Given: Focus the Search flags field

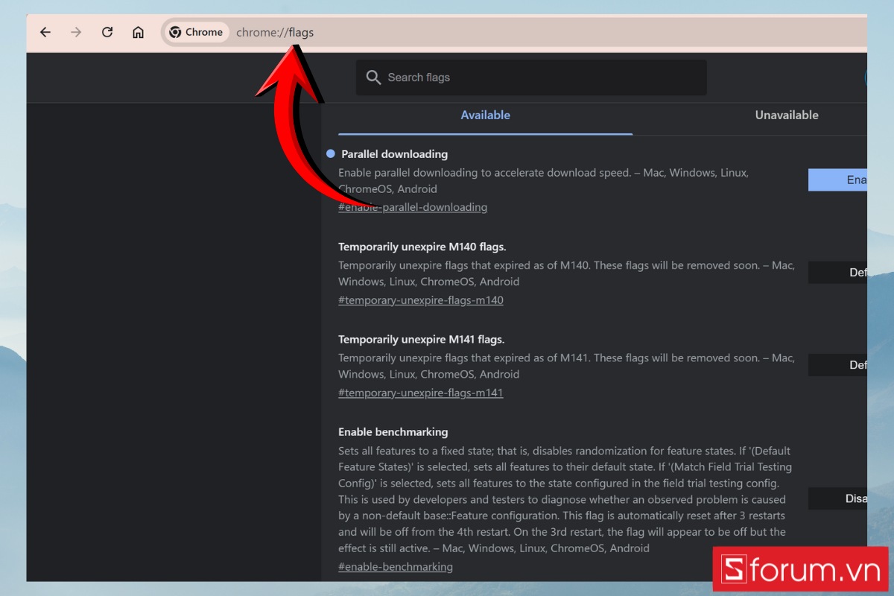Looking at the screenshot, I should [531, 77].
